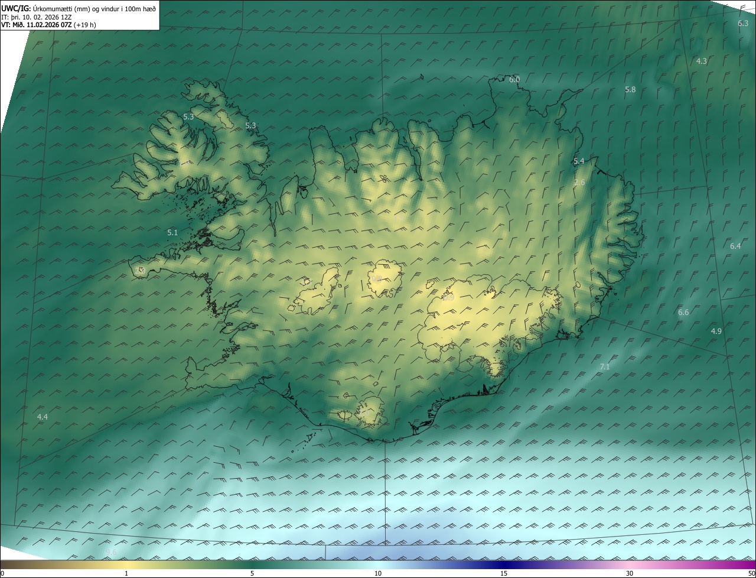Click the 2.6 value label on the map
The width and height of the screenshot is (756, 578).
pos(579,183)
